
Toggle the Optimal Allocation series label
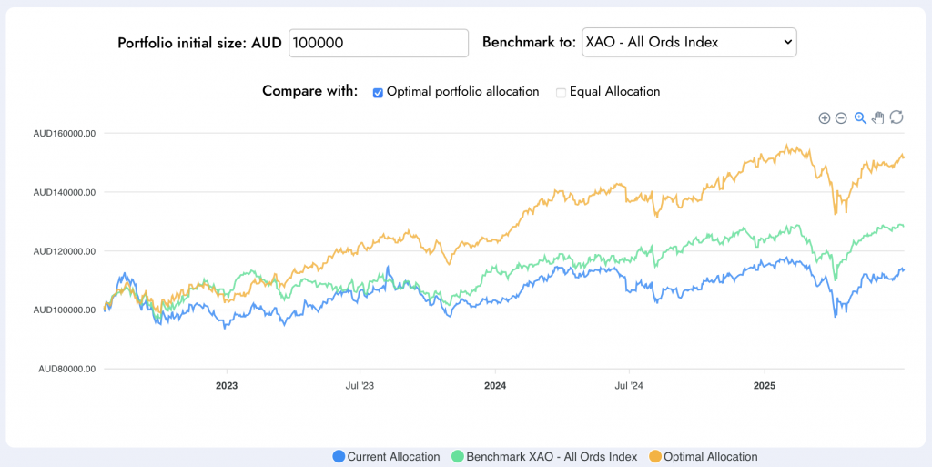(x=711, y=457)
